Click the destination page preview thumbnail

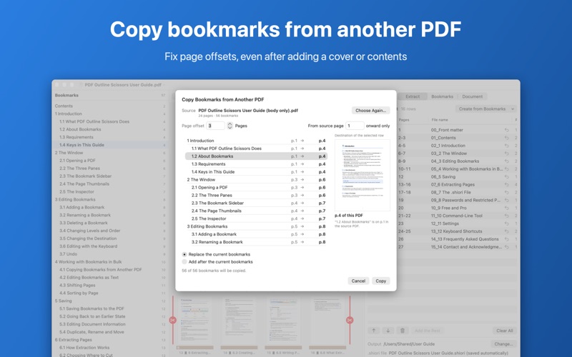pyautogui.click(x=363, y=175)
